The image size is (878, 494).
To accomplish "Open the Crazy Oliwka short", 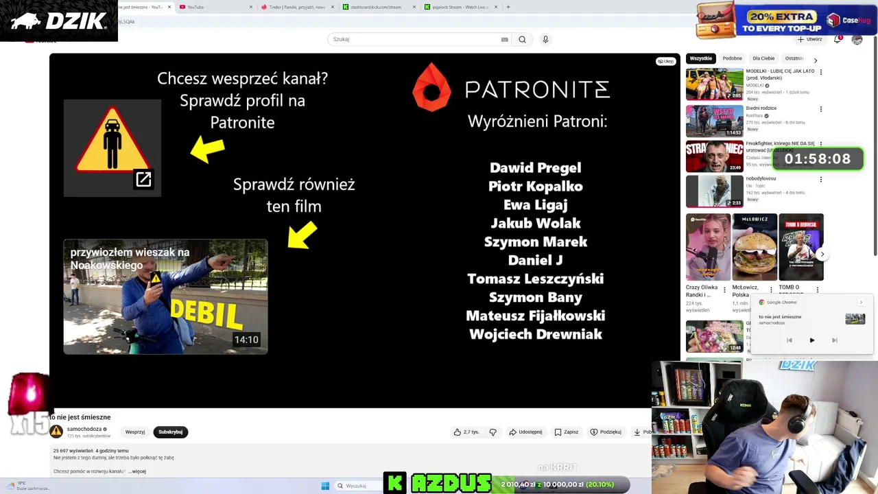I will [x=708, y=247].
